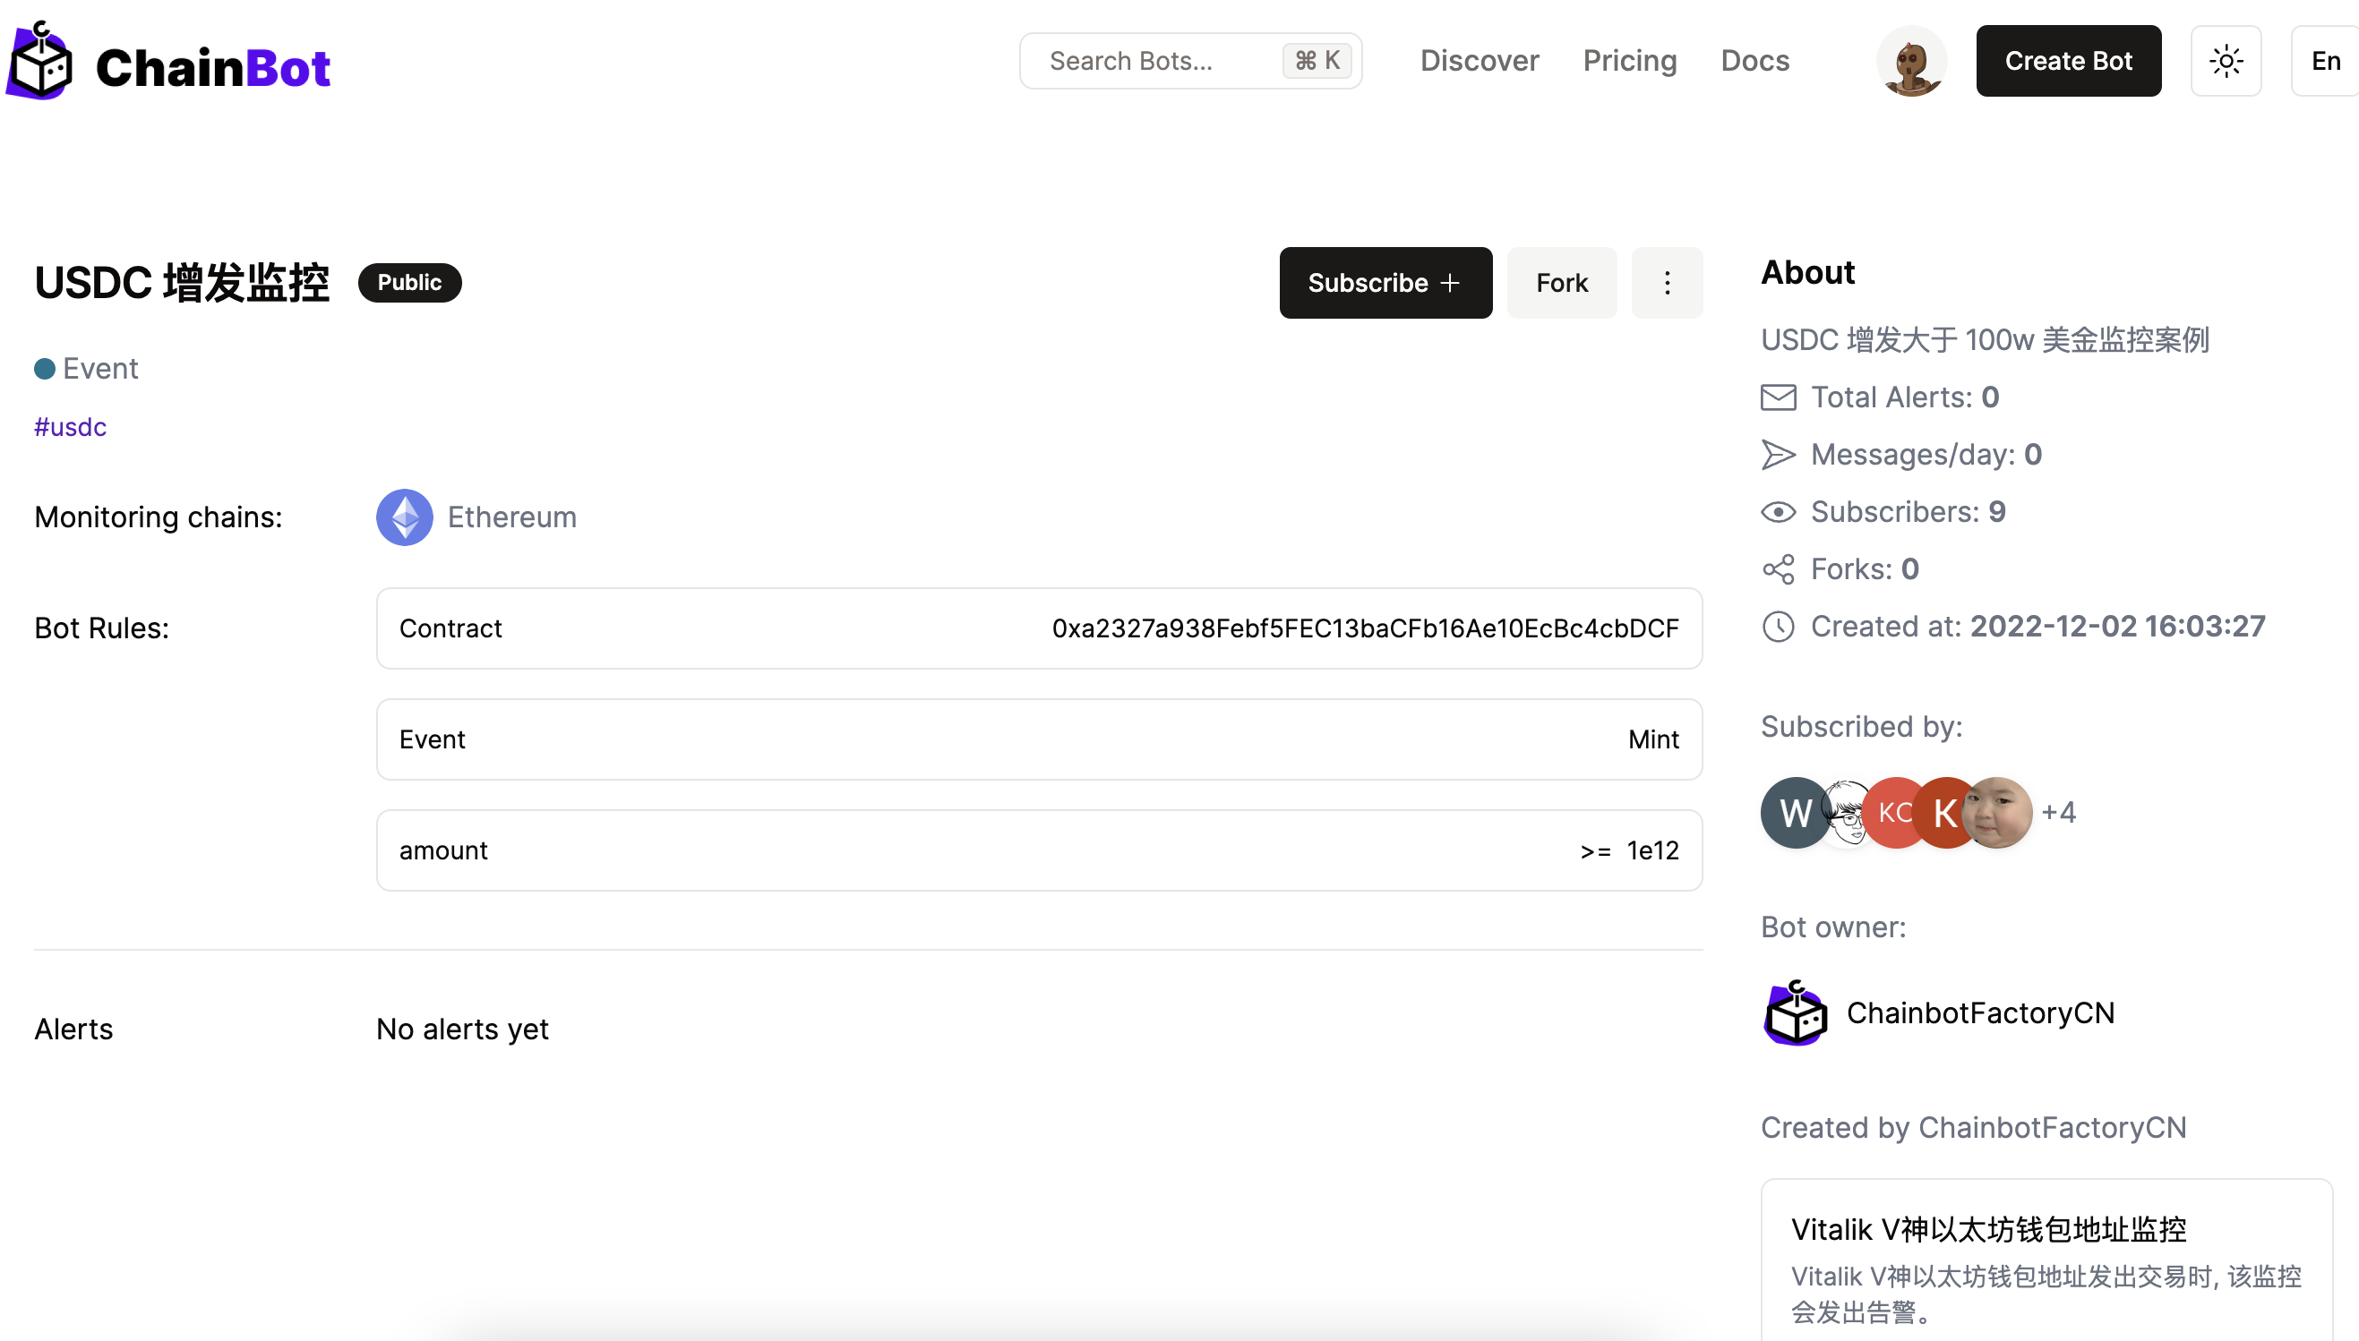Click the Create Bot button
2359x1341 pixels.
[2067, 61]
